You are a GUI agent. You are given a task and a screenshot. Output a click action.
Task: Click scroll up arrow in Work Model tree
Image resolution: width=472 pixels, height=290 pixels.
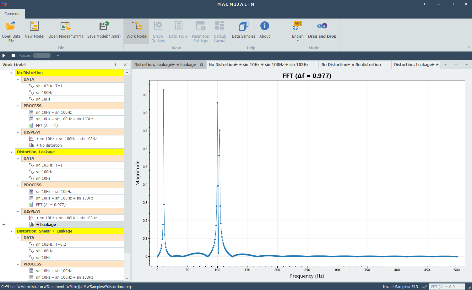[127, 72]
